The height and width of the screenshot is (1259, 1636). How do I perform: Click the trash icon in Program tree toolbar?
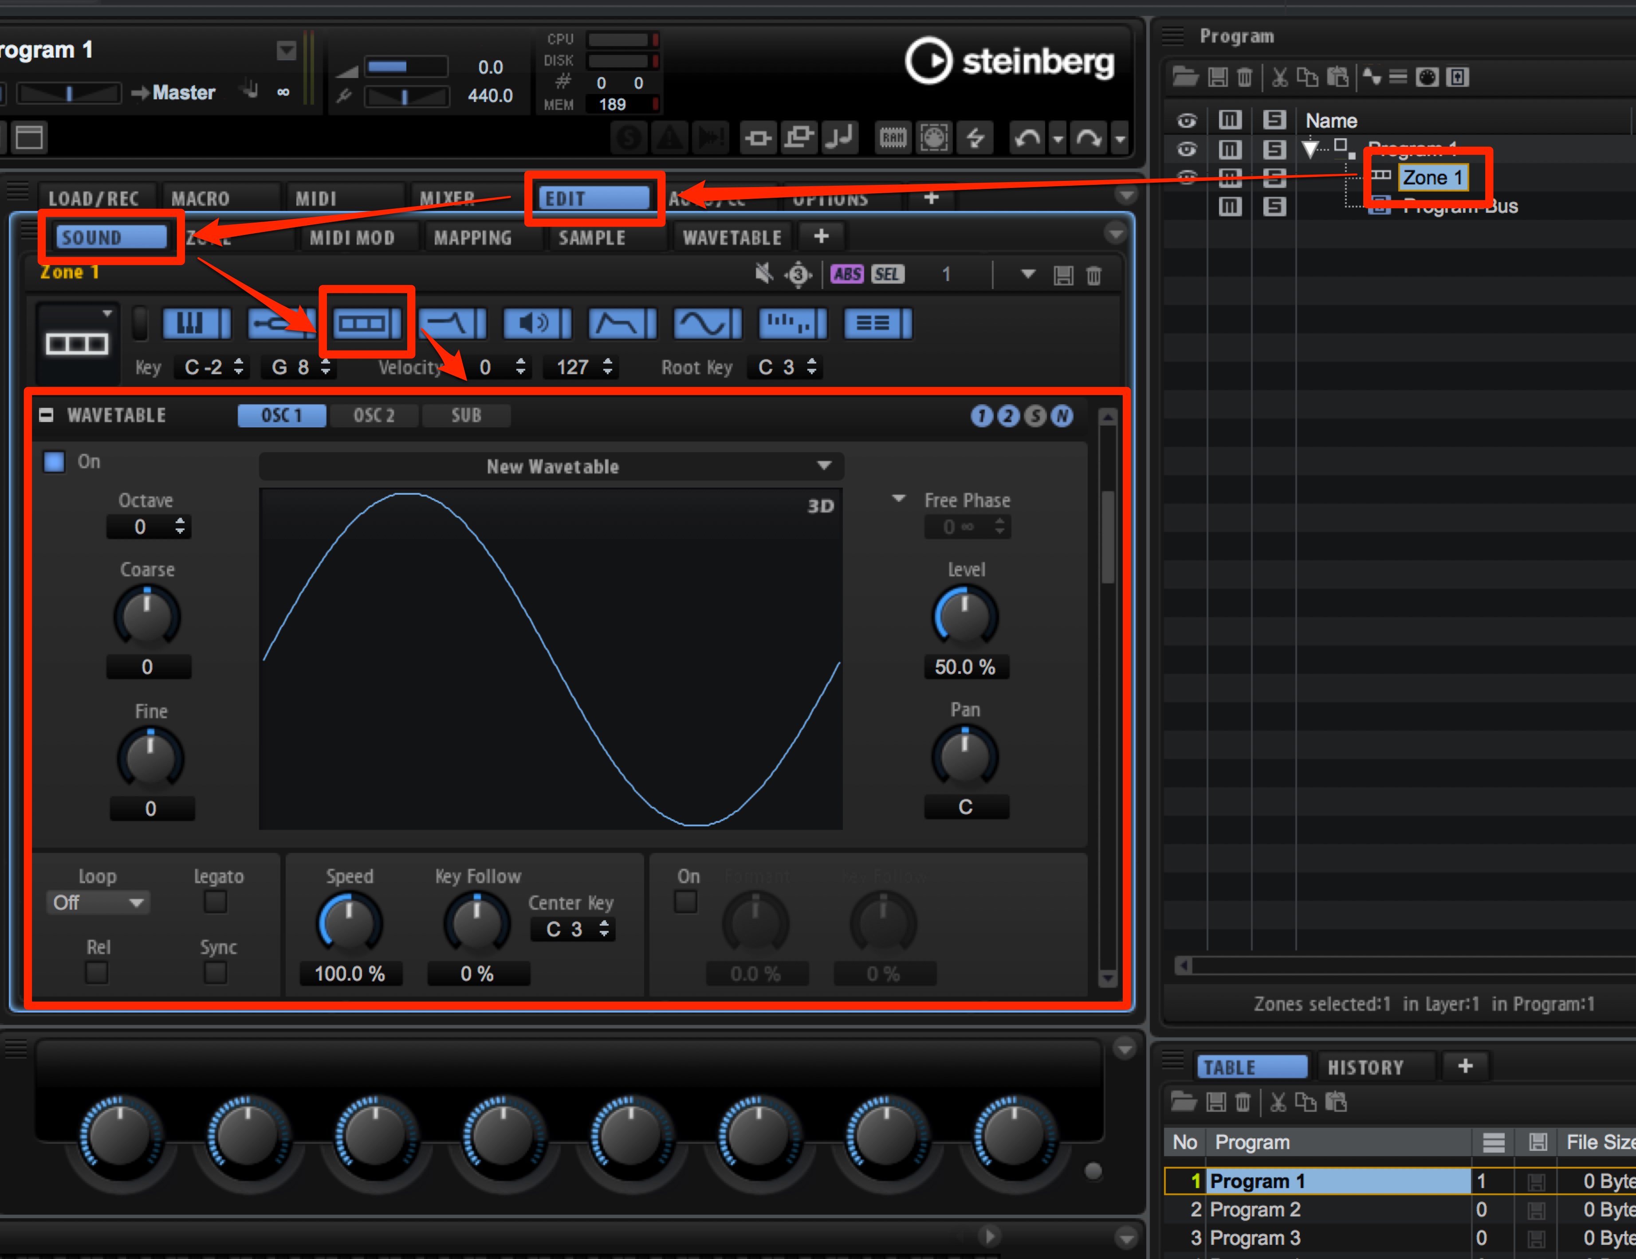tap(1244, 77)
